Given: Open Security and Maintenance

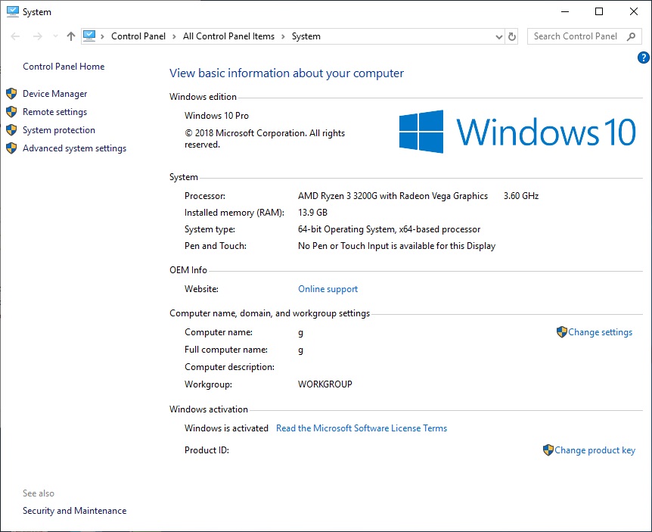Looking at the screenshot, I should click(x=74, y=511).
